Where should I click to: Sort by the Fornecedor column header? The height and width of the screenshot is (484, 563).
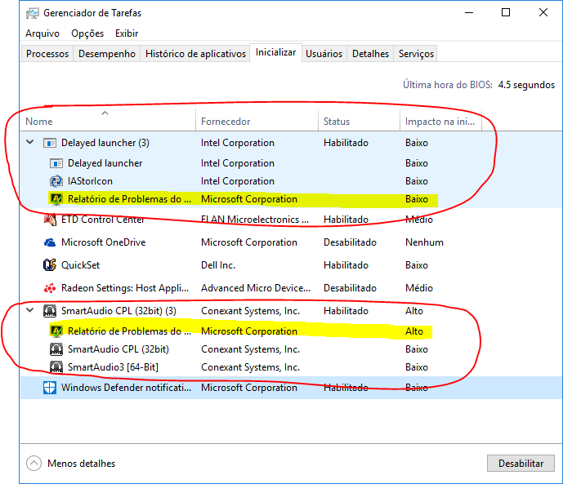coord(257,122)
